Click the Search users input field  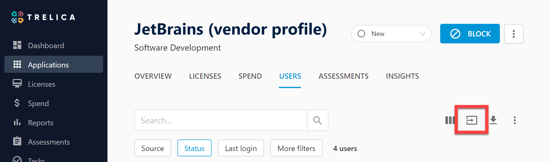coord(221,120)
